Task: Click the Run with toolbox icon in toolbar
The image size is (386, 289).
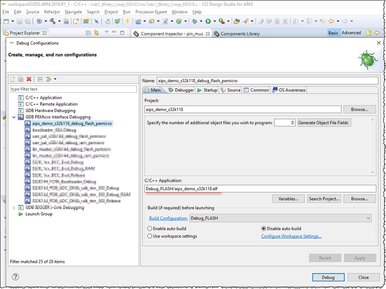Action: (221, 21)
